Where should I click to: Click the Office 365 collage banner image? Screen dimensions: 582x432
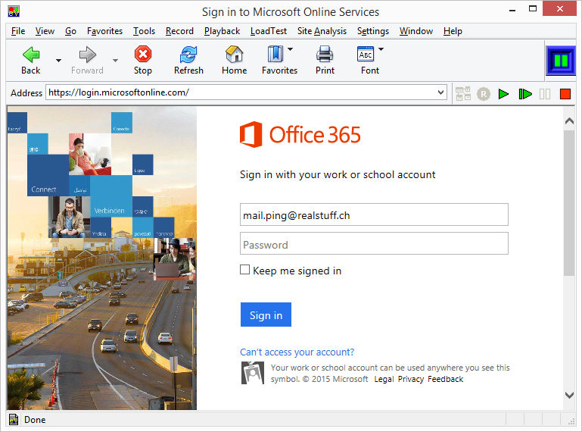(x=102, y=258)
